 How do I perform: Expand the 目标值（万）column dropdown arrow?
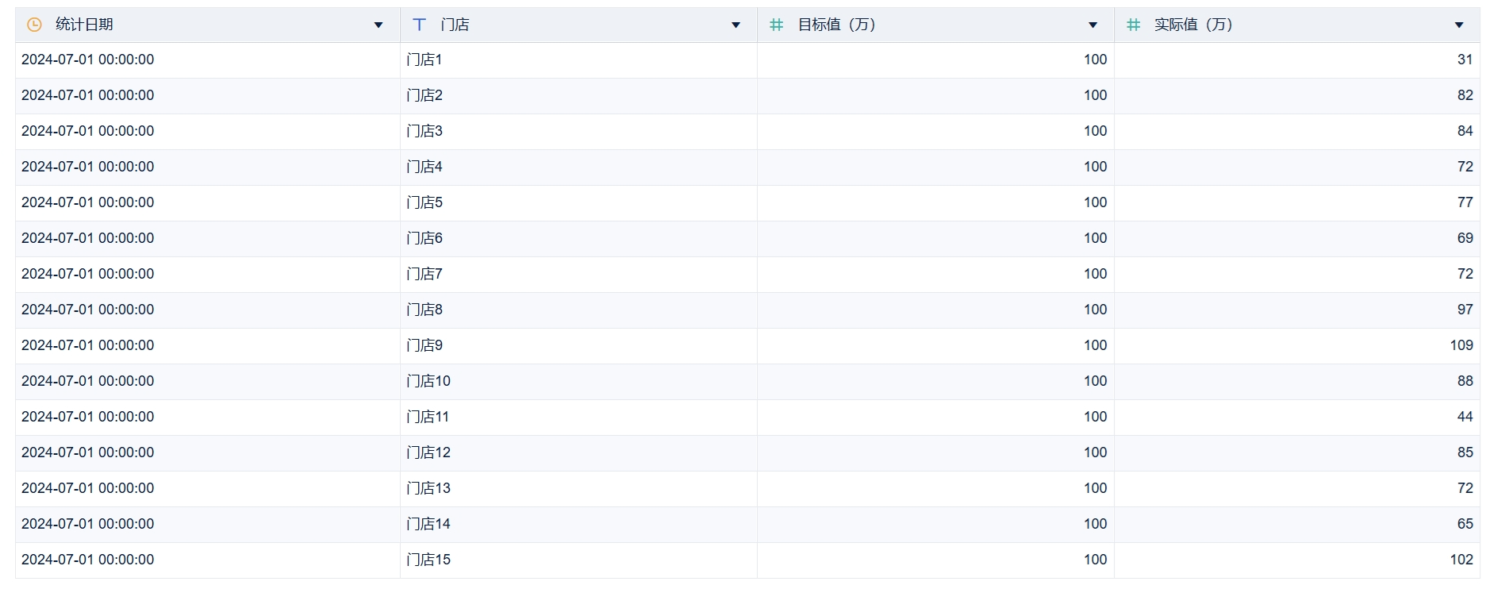click(x=1092, y=25)
